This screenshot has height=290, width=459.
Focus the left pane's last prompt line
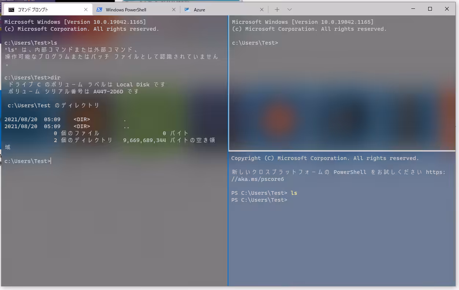(27, 161)
